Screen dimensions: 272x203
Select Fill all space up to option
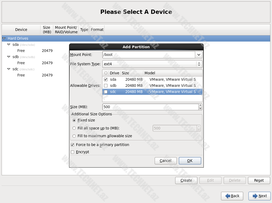pyautogui.click(x=74, y=128)
